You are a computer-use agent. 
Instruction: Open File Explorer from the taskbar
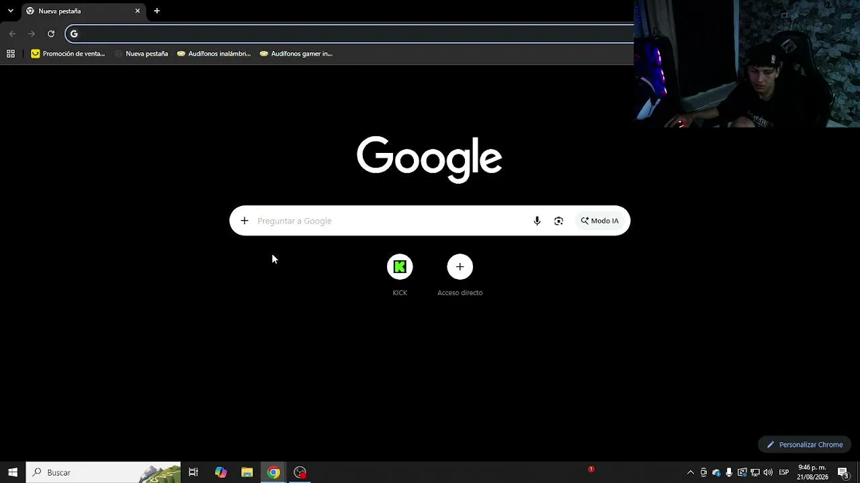247,472
